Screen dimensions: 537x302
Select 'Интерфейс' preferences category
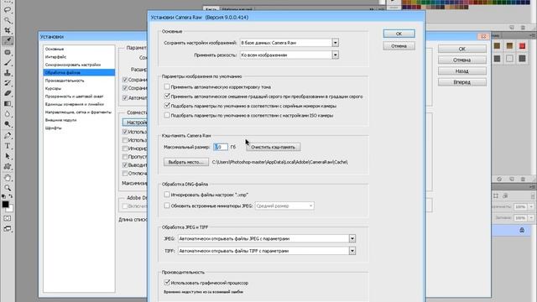coord(55,57)
